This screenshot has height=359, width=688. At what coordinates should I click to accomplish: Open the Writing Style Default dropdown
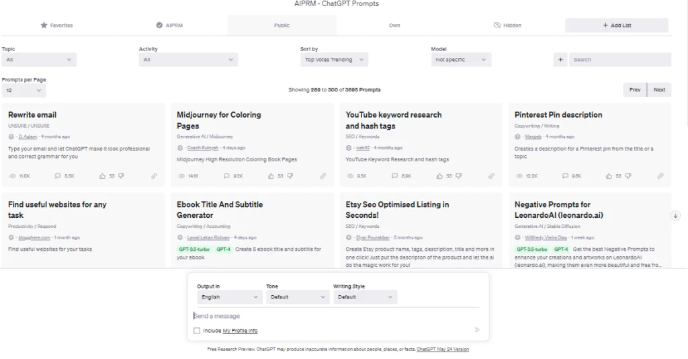pos(365,297)
